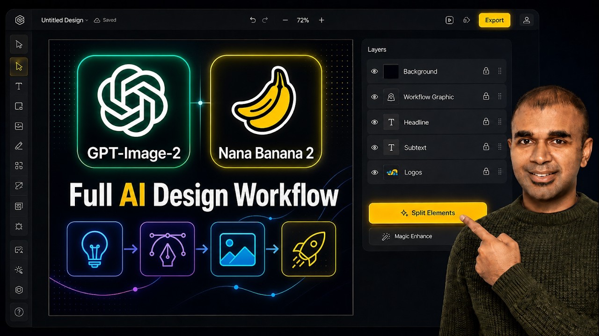Open the layers stack tool
The image size is (599, 336).
pyautogui.click(x=19, y=206)
